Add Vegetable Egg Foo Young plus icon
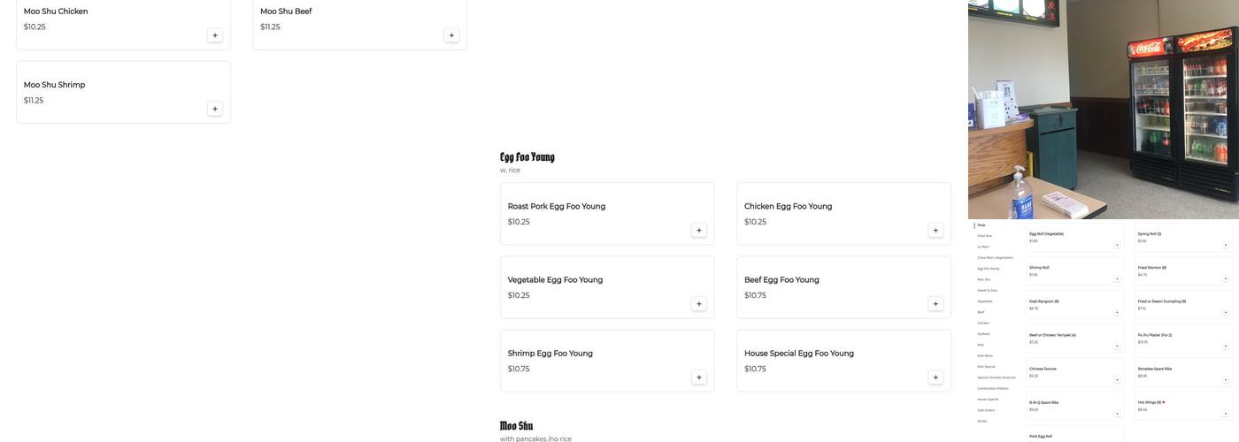This screenshot has width=1239, height=442. click(699, 304)
